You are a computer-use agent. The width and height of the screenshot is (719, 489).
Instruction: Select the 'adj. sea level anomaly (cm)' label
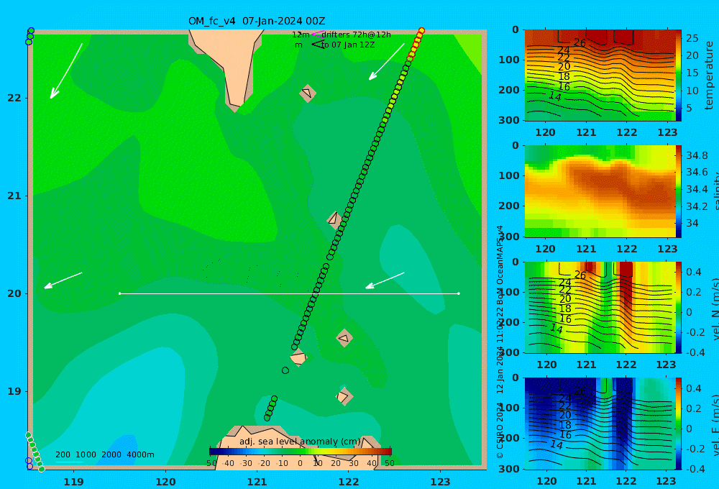pos(299,442)
